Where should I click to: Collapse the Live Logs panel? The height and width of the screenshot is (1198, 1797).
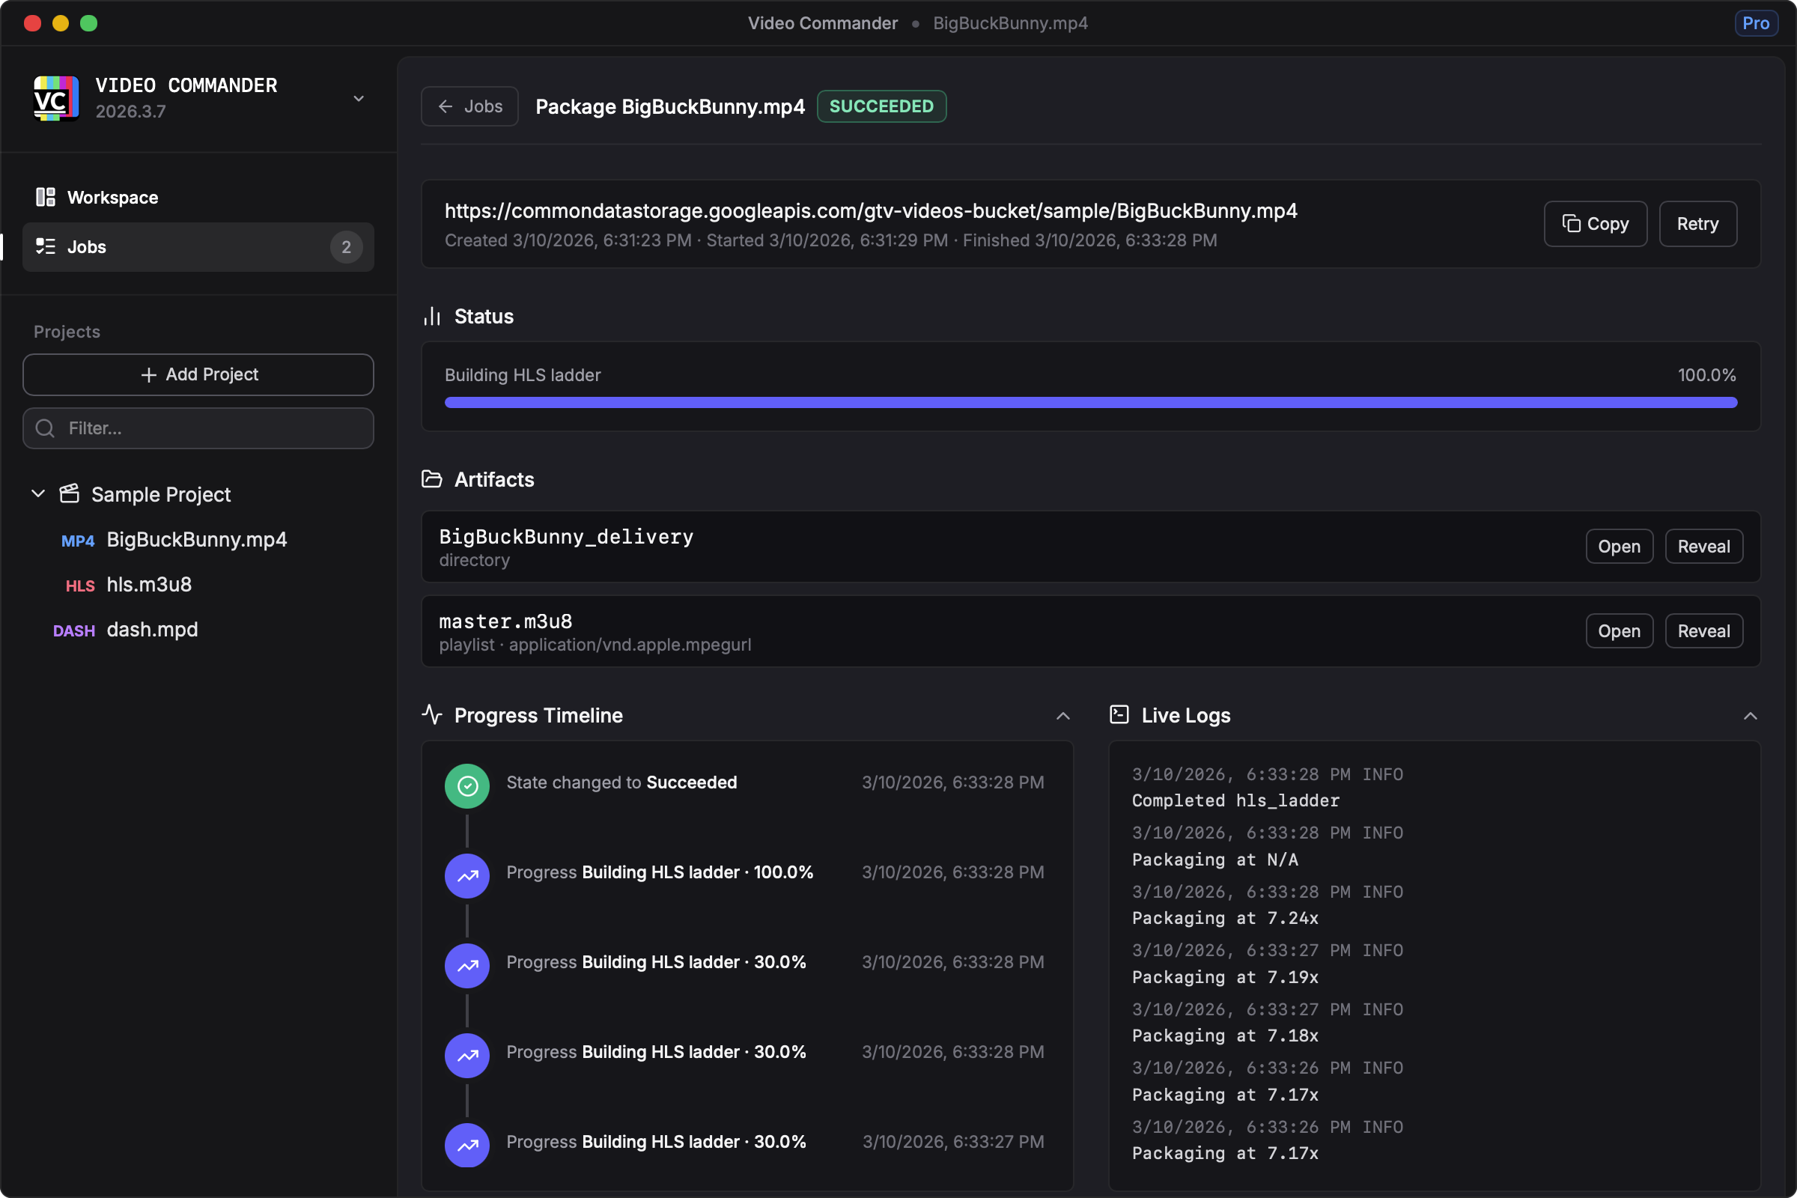coord(1750,716)
